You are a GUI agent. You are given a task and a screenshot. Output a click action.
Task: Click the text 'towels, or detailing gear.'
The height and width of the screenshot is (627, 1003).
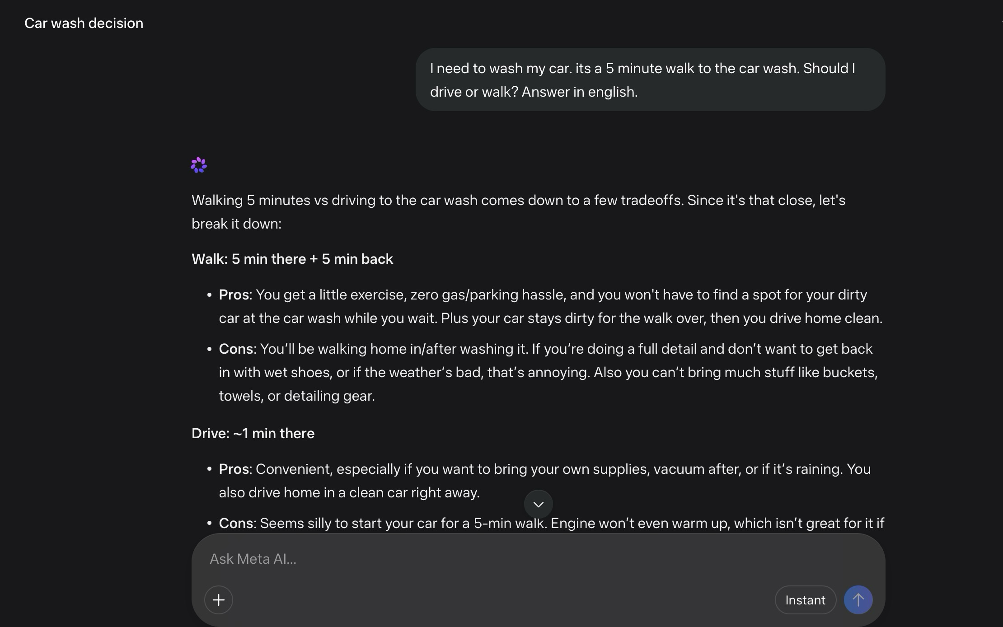297,396
